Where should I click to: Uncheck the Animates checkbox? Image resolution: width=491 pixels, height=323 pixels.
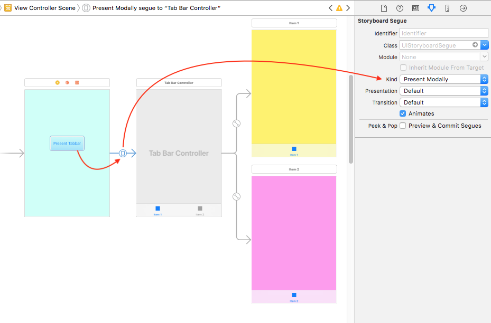(403, 113)
